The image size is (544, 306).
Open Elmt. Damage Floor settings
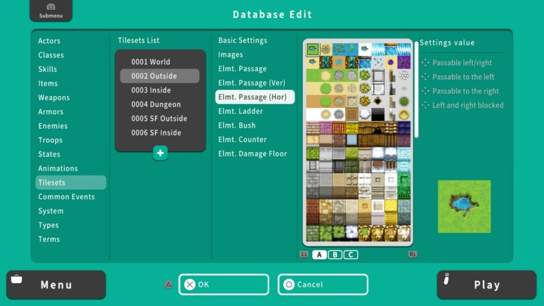coord(252,154)
